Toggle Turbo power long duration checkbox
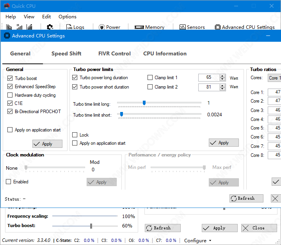Viewport: 281px width, 245px height. pos(75,78)
